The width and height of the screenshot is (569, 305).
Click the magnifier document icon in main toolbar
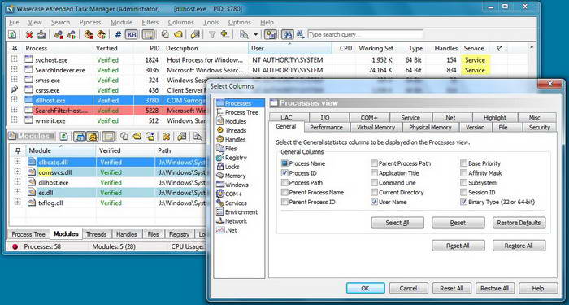point(244,34)
